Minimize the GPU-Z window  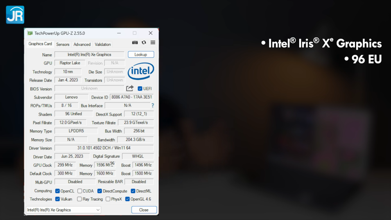119,33
